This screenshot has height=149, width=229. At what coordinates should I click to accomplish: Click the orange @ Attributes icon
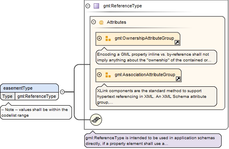[101, 23]
